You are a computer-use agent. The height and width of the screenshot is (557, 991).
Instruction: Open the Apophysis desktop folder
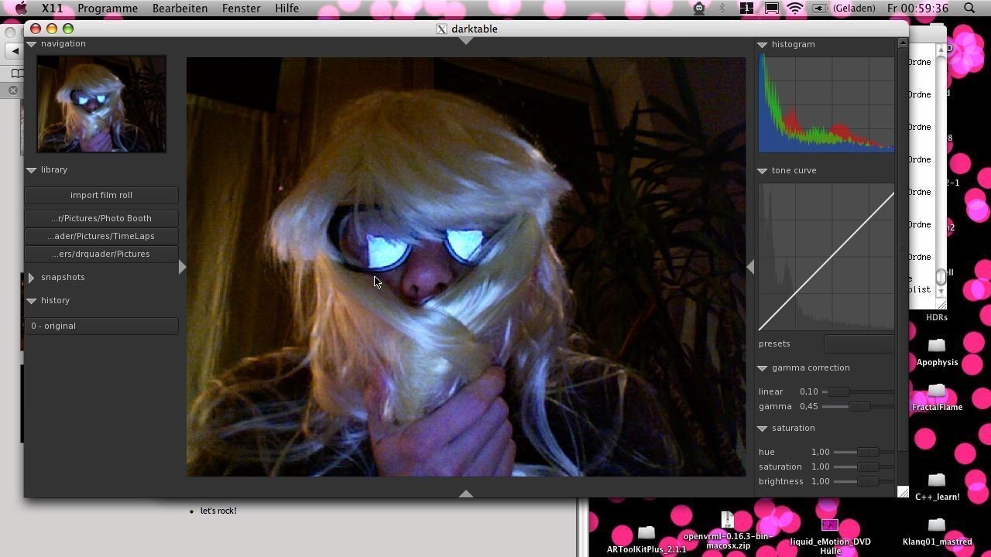(x=937, y=346)
